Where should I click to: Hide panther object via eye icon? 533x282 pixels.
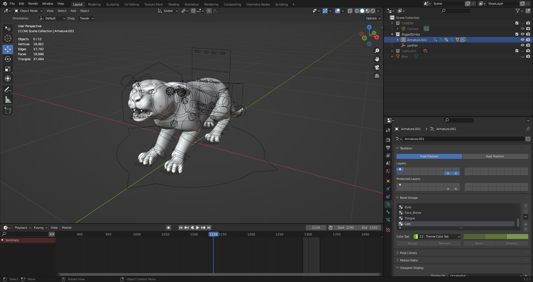point(522,45)
